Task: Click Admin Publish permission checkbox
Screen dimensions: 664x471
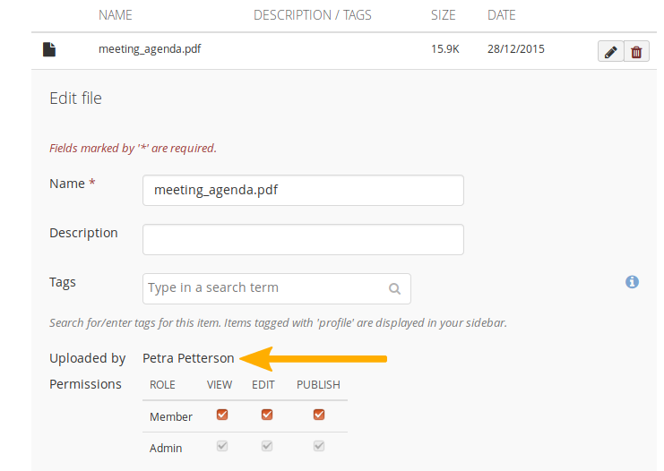Action: (x=319, y=446)
